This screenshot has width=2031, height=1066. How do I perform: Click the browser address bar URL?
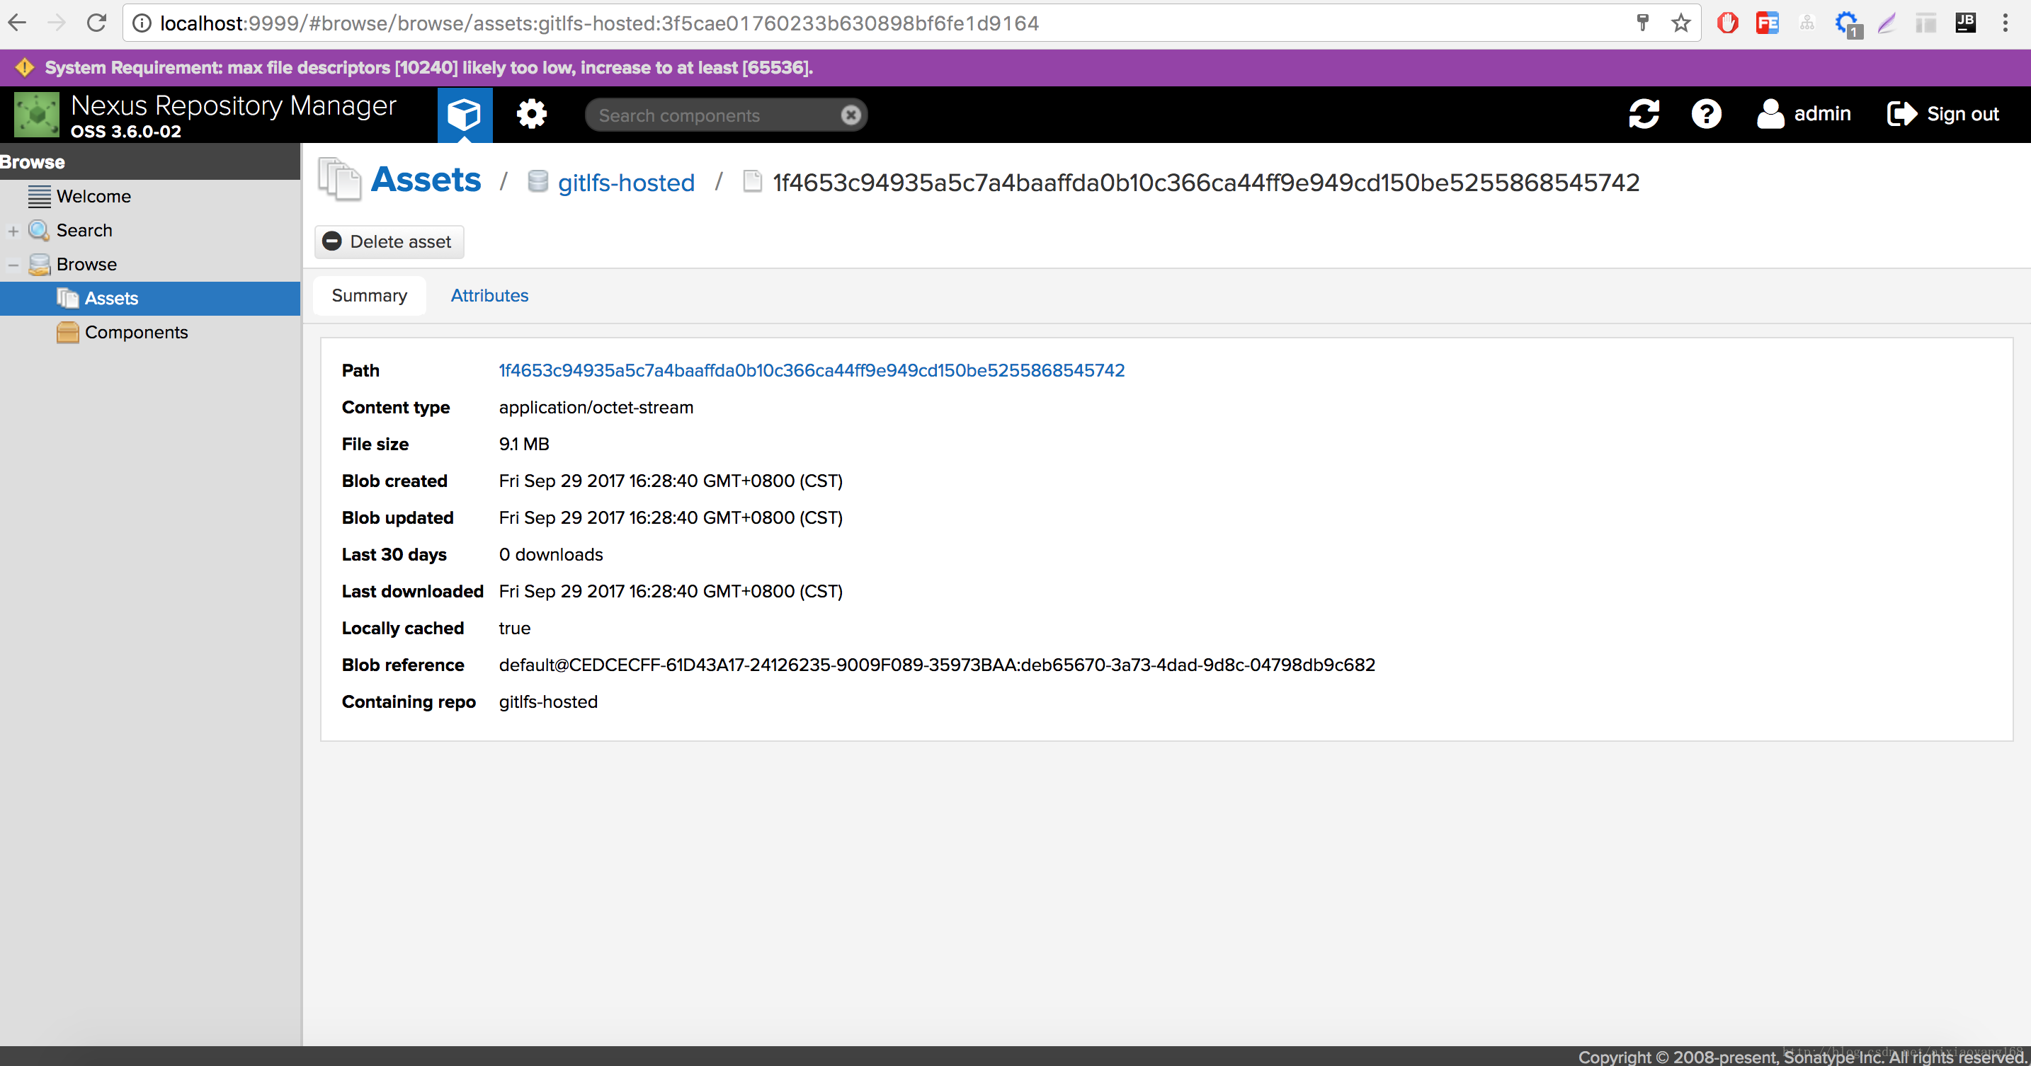599,23
